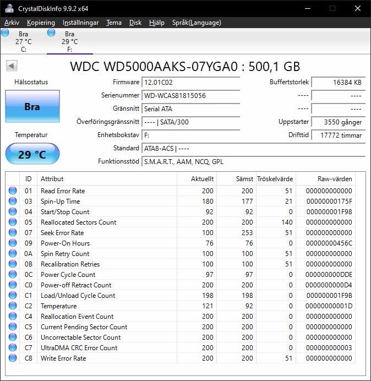The image size is (371, 381).
Task: Click the 29 °C temperature button
Action: pos(32,154)
